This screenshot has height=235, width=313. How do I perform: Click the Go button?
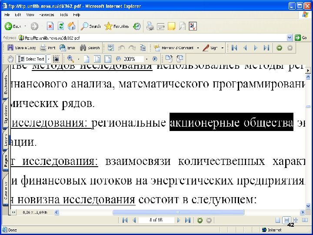[301, 37]
